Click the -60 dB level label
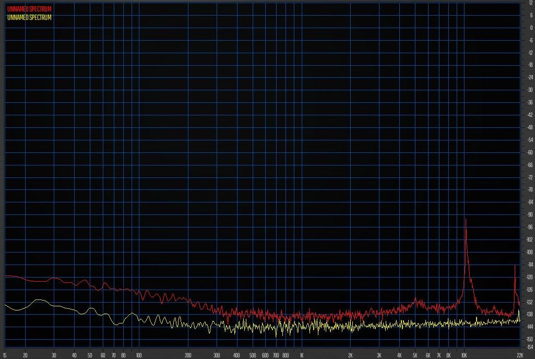Image resolution: width=535 pixels, height=359 pixels. [530, 152]
